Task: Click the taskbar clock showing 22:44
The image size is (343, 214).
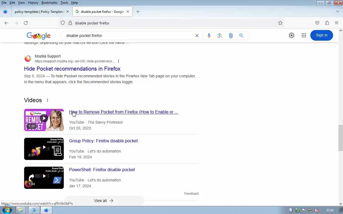Action: pyautogui.click(x=330, y=210)
